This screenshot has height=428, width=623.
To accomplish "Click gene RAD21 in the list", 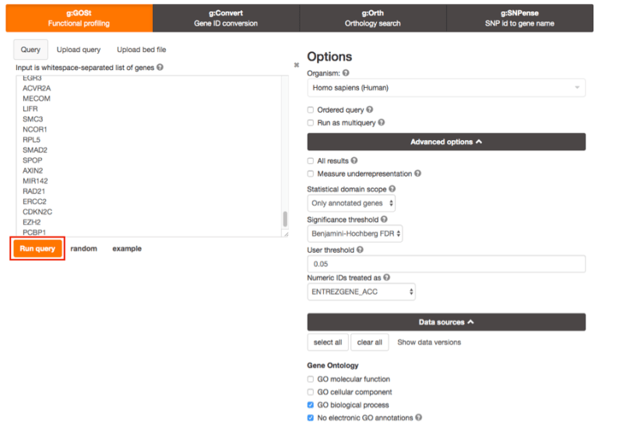I will 33,191.
